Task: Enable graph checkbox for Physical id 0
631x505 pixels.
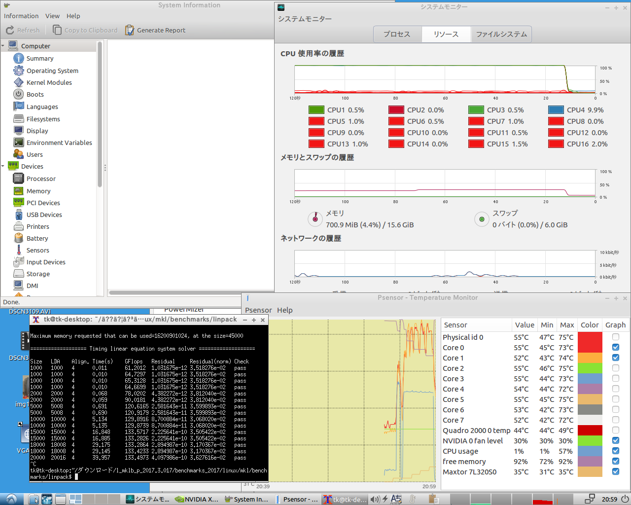Action: [x=615, y=337]
